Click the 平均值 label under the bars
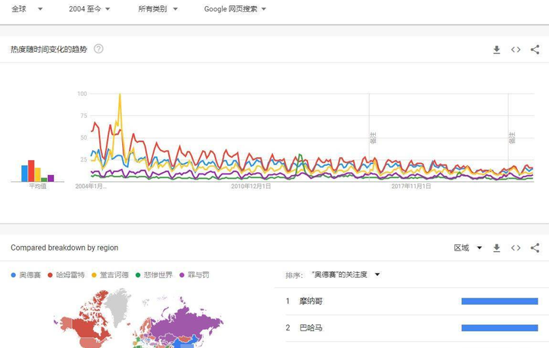This screenshot has height=348, width=549. tap(37, 186)
